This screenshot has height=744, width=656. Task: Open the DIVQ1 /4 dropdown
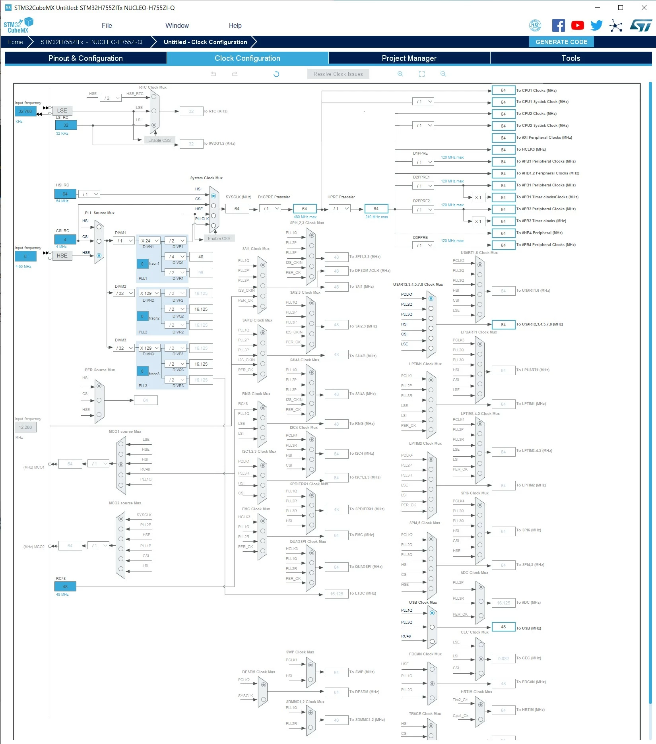point(176,257)
